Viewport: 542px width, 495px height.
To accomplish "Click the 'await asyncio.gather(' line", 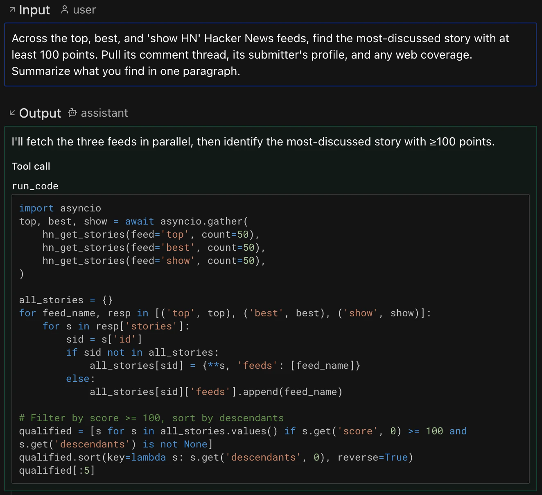I will [x=134, y=221].
